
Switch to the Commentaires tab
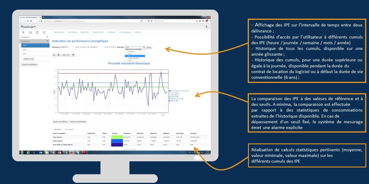coord(69,129)
